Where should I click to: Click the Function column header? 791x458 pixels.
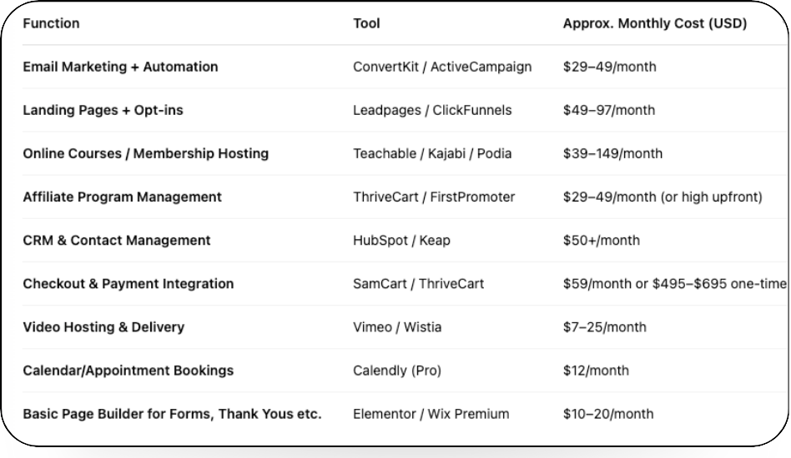click(x=51, y=23)
